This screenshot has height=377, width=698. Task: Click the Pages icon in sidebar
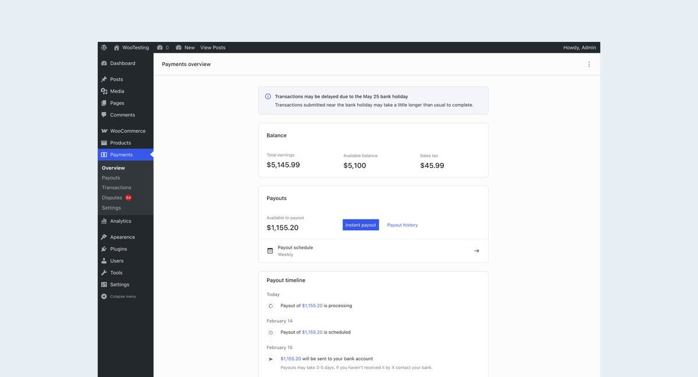click(x=104, y=103)
